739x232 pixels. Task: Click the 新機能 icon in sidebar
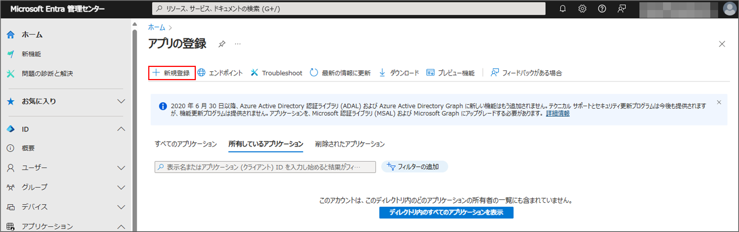point(11,54)
